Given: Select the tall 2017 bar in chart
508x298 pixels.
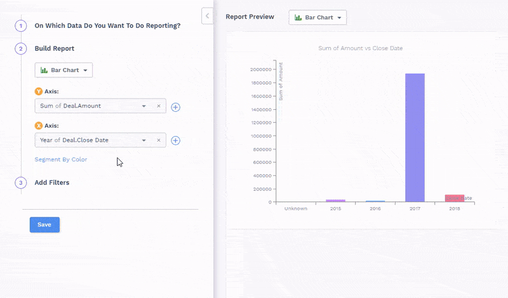Looking at the screenshot, I should point(415,137).
